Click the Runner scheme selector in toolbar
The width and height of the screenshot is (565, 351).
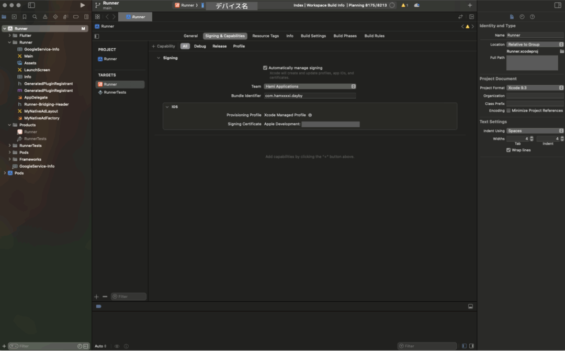[187, 5]
